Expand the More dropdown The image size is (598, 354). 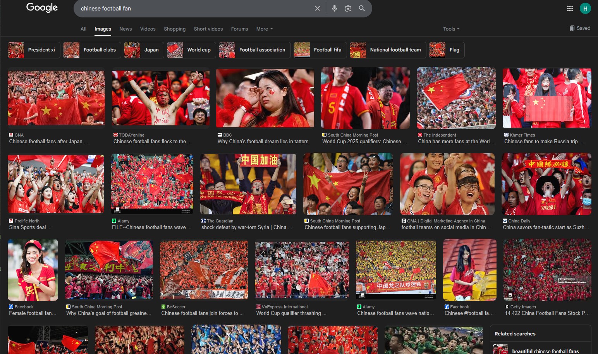265,29
